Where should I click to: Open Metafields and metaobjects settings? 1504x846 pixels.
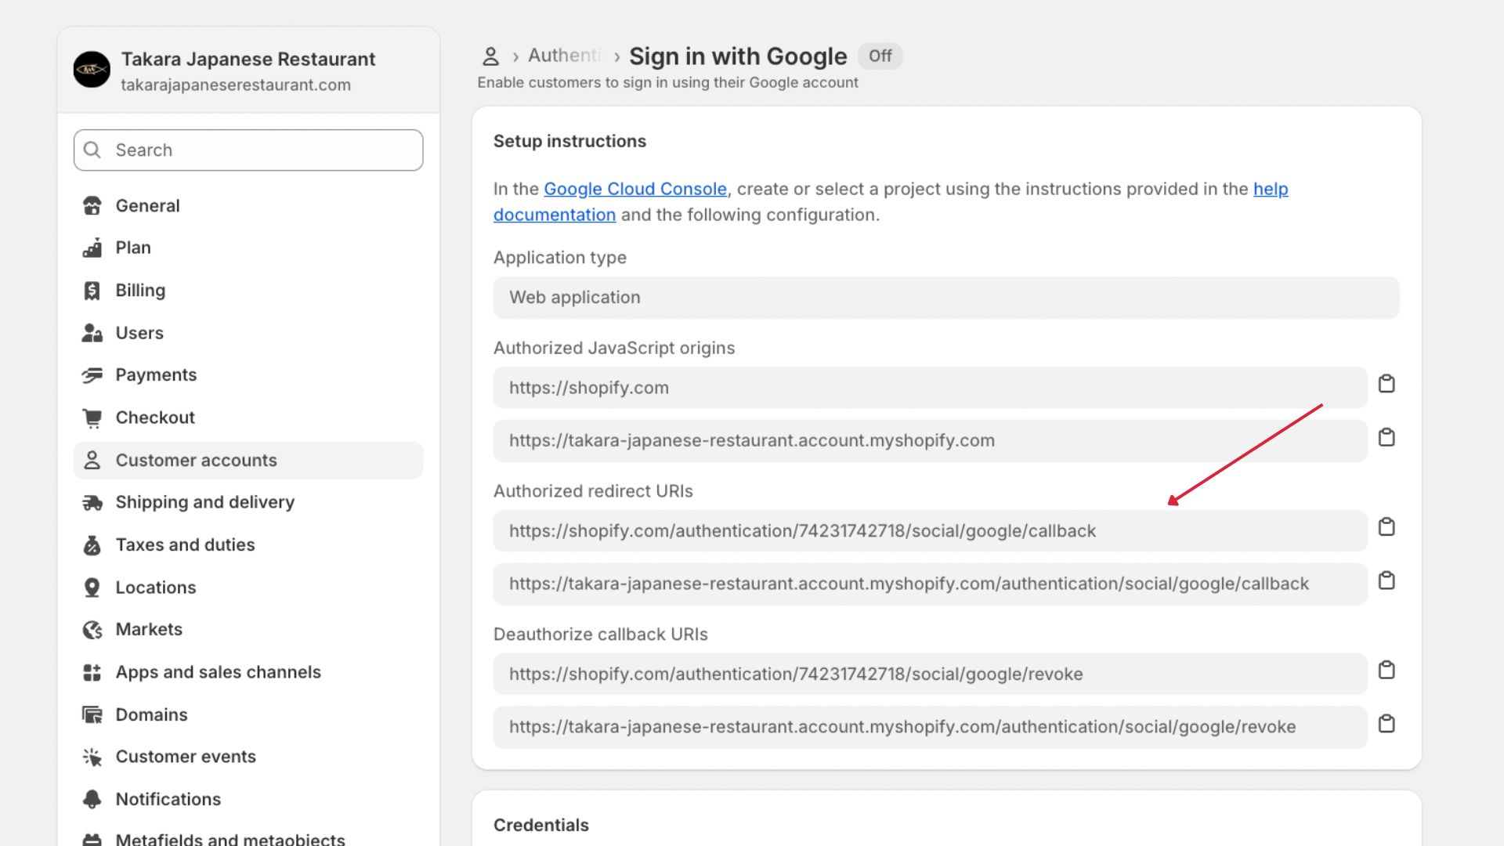click(248, 838)
